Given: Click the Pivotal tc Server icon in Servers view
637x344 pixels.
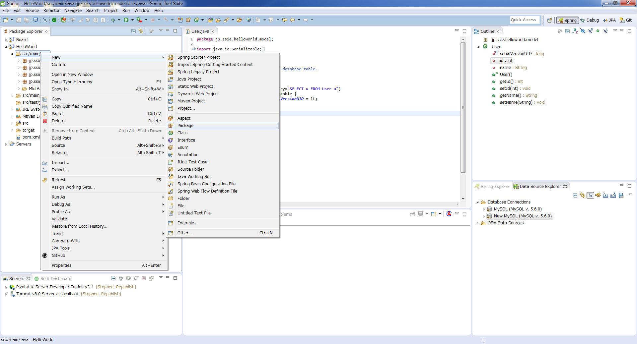Looking at the screenshot, I should click(x=12, y=287).
